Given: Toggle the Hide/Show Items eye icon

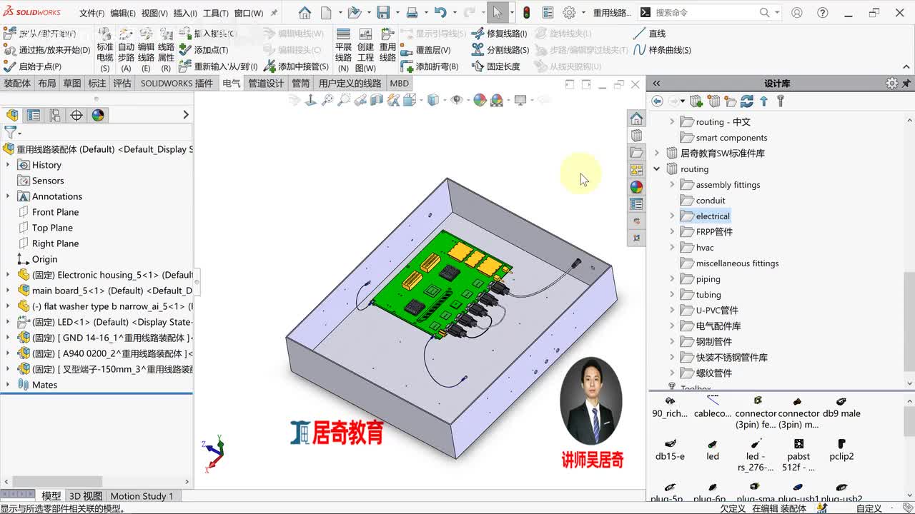Looking at the screenshot, I should coord(457,101).
